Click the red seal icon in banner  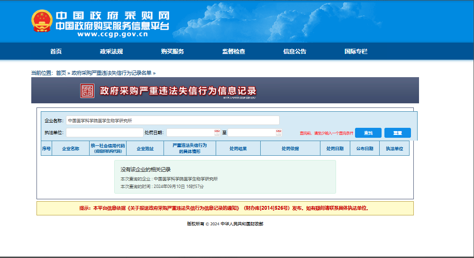tap(87, 91)
